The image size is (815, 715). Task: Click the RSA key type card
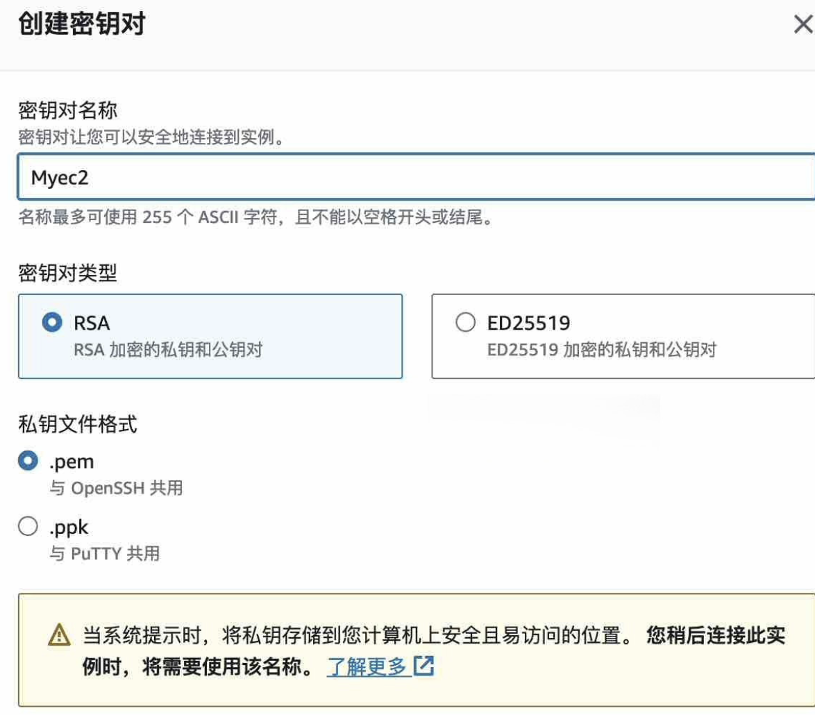coord(210,336)
